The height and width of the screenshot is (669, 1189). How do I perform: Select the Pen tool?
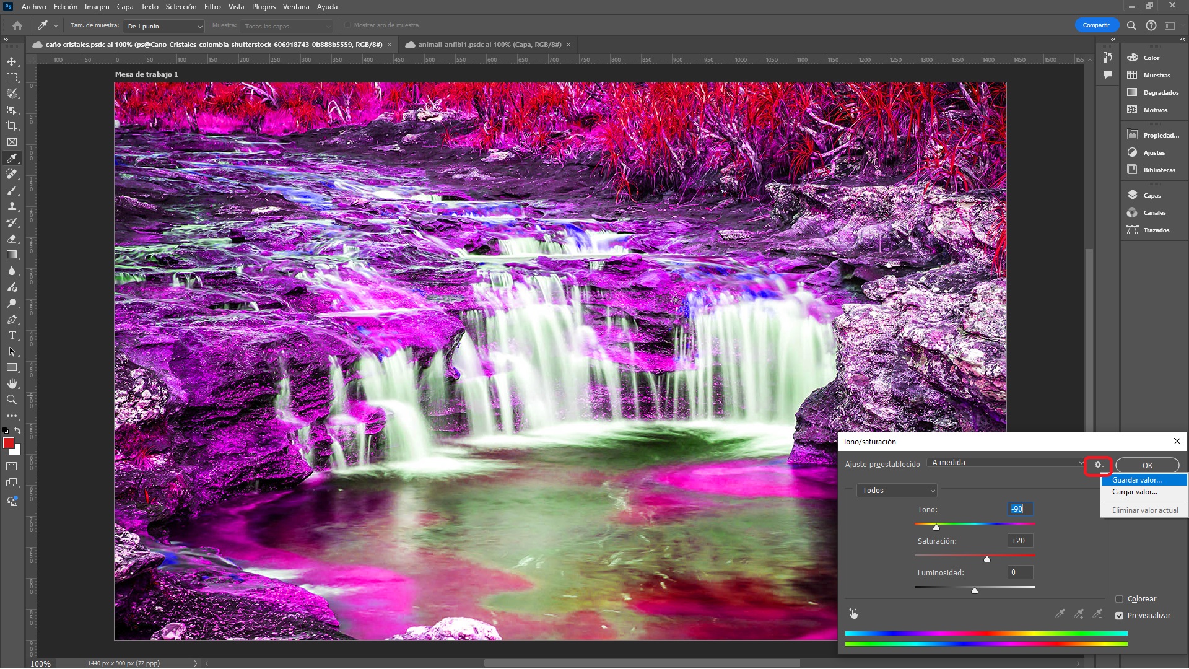12,320
